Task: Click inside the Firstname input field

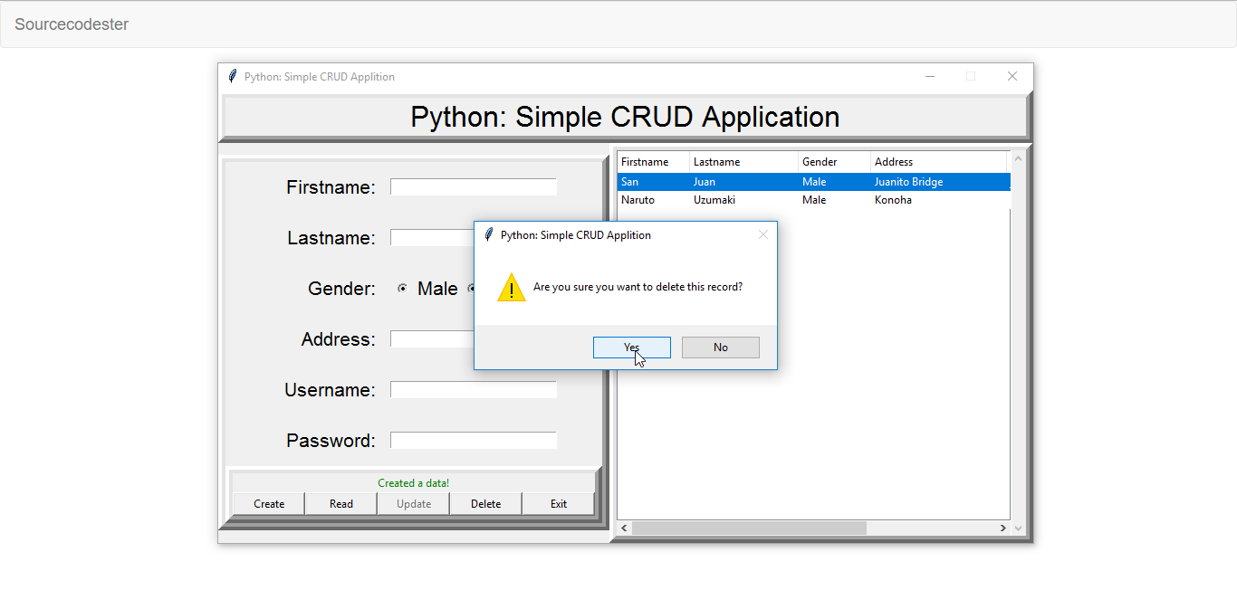Action: [x=473, y=186]
